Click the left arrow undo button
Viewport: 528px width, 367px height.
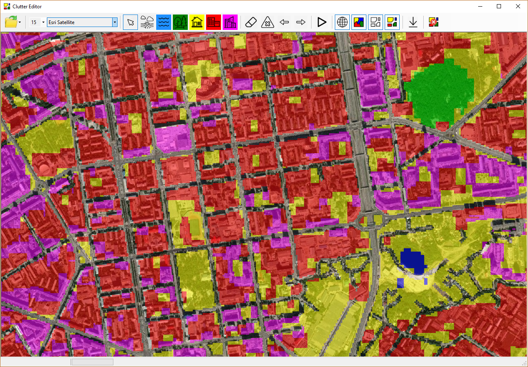click(284, 22)
